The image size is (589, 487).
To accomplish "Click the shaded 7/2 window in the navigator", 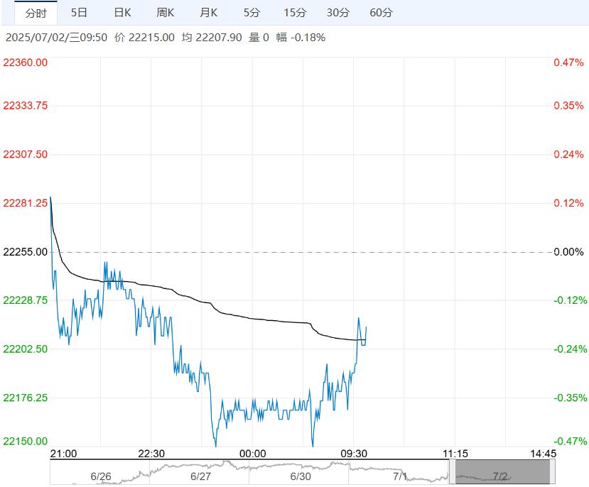I will point(502,471).
